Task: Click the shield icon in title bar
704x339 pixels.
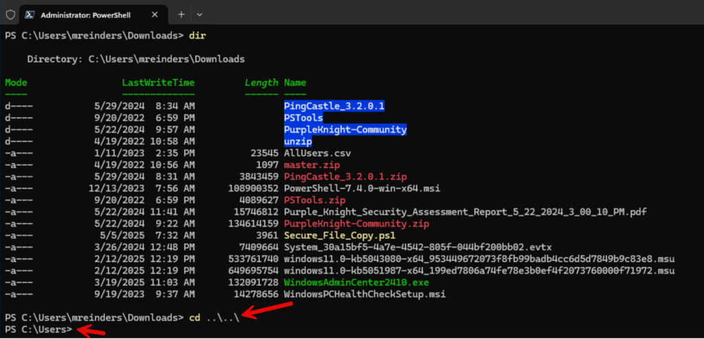Action: coord(10,14)
